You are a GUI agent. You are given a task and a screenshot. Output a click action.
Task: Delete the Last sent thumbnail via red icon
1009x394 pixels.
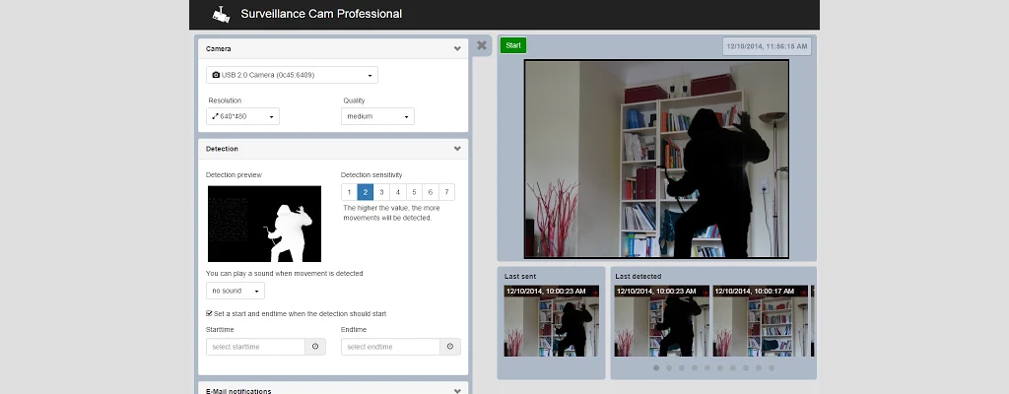pos(594,292)
